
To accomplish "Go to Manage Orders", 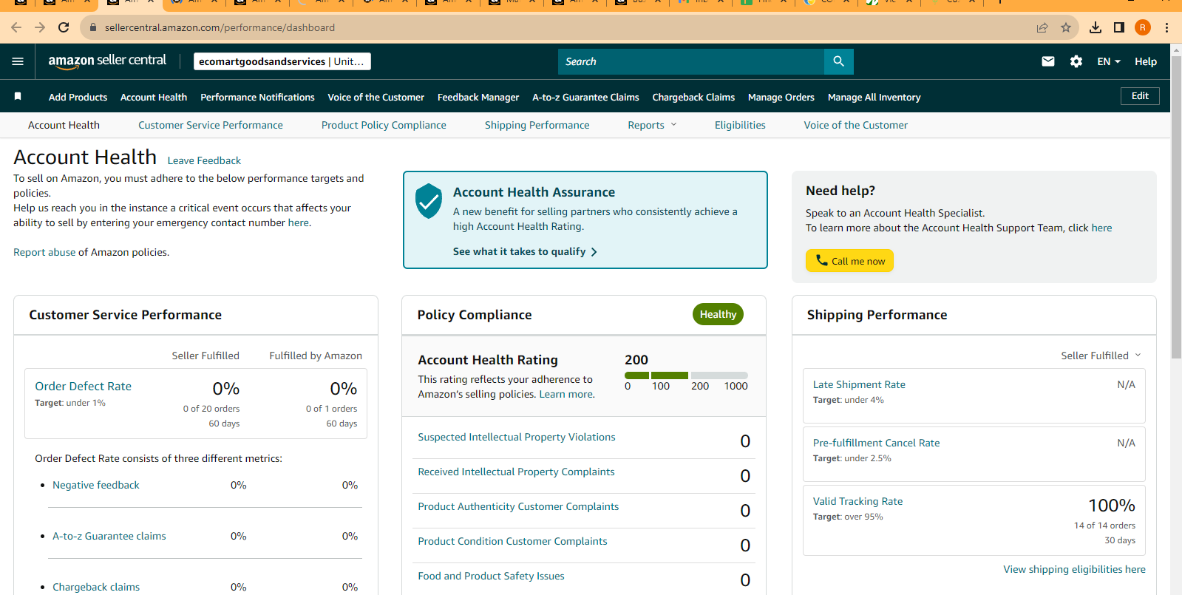I will [781, 97].
